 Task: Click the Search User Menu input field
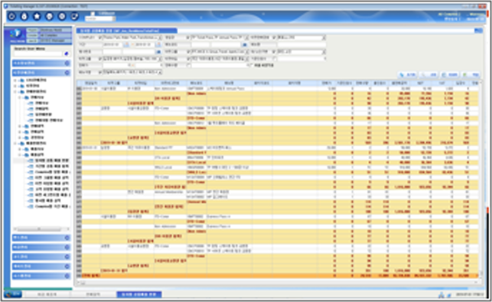tap(38, 54)
